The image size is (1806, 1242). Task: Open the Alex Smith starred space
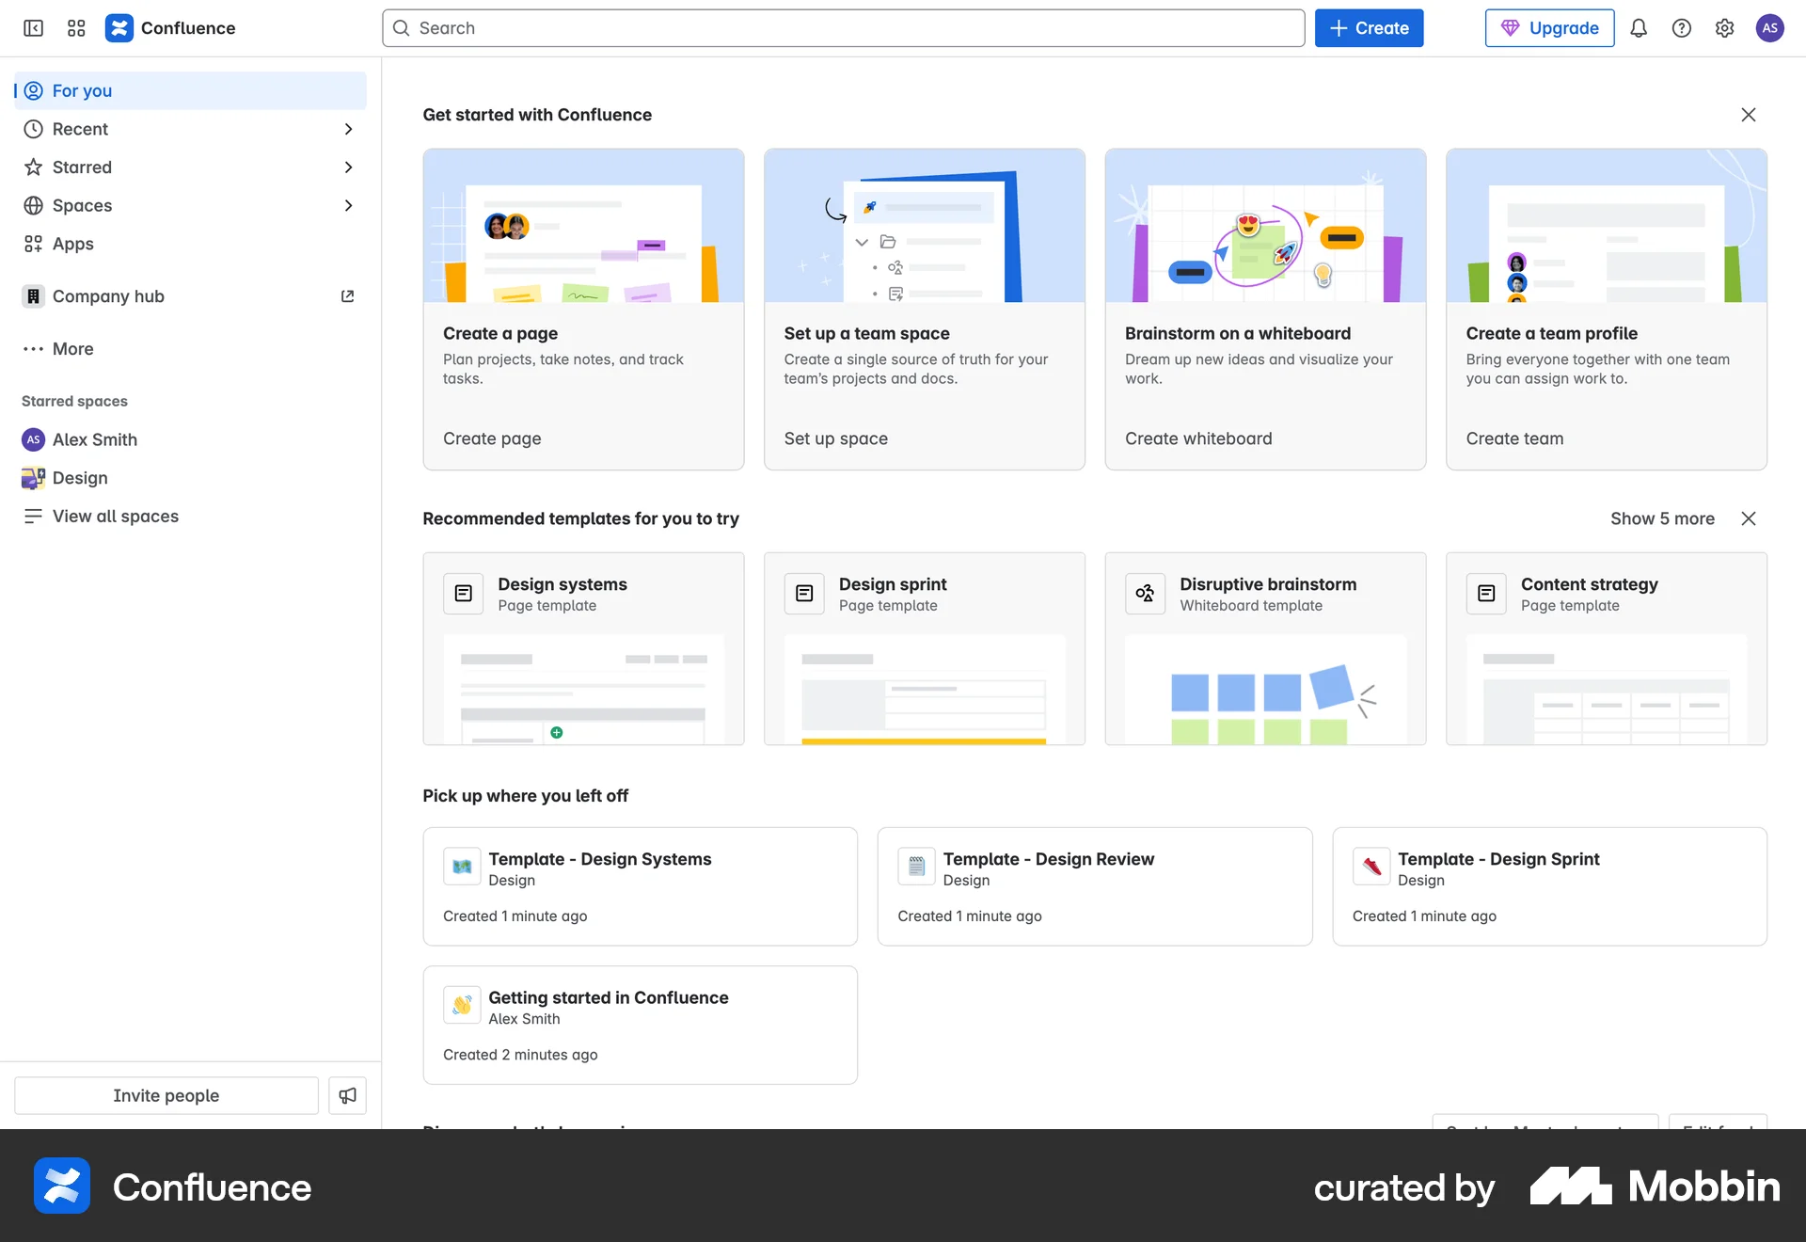pos(190,439)
